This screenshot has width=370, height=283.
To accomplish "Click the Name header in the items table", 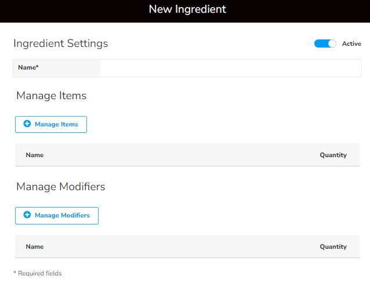I will (35, 155).
